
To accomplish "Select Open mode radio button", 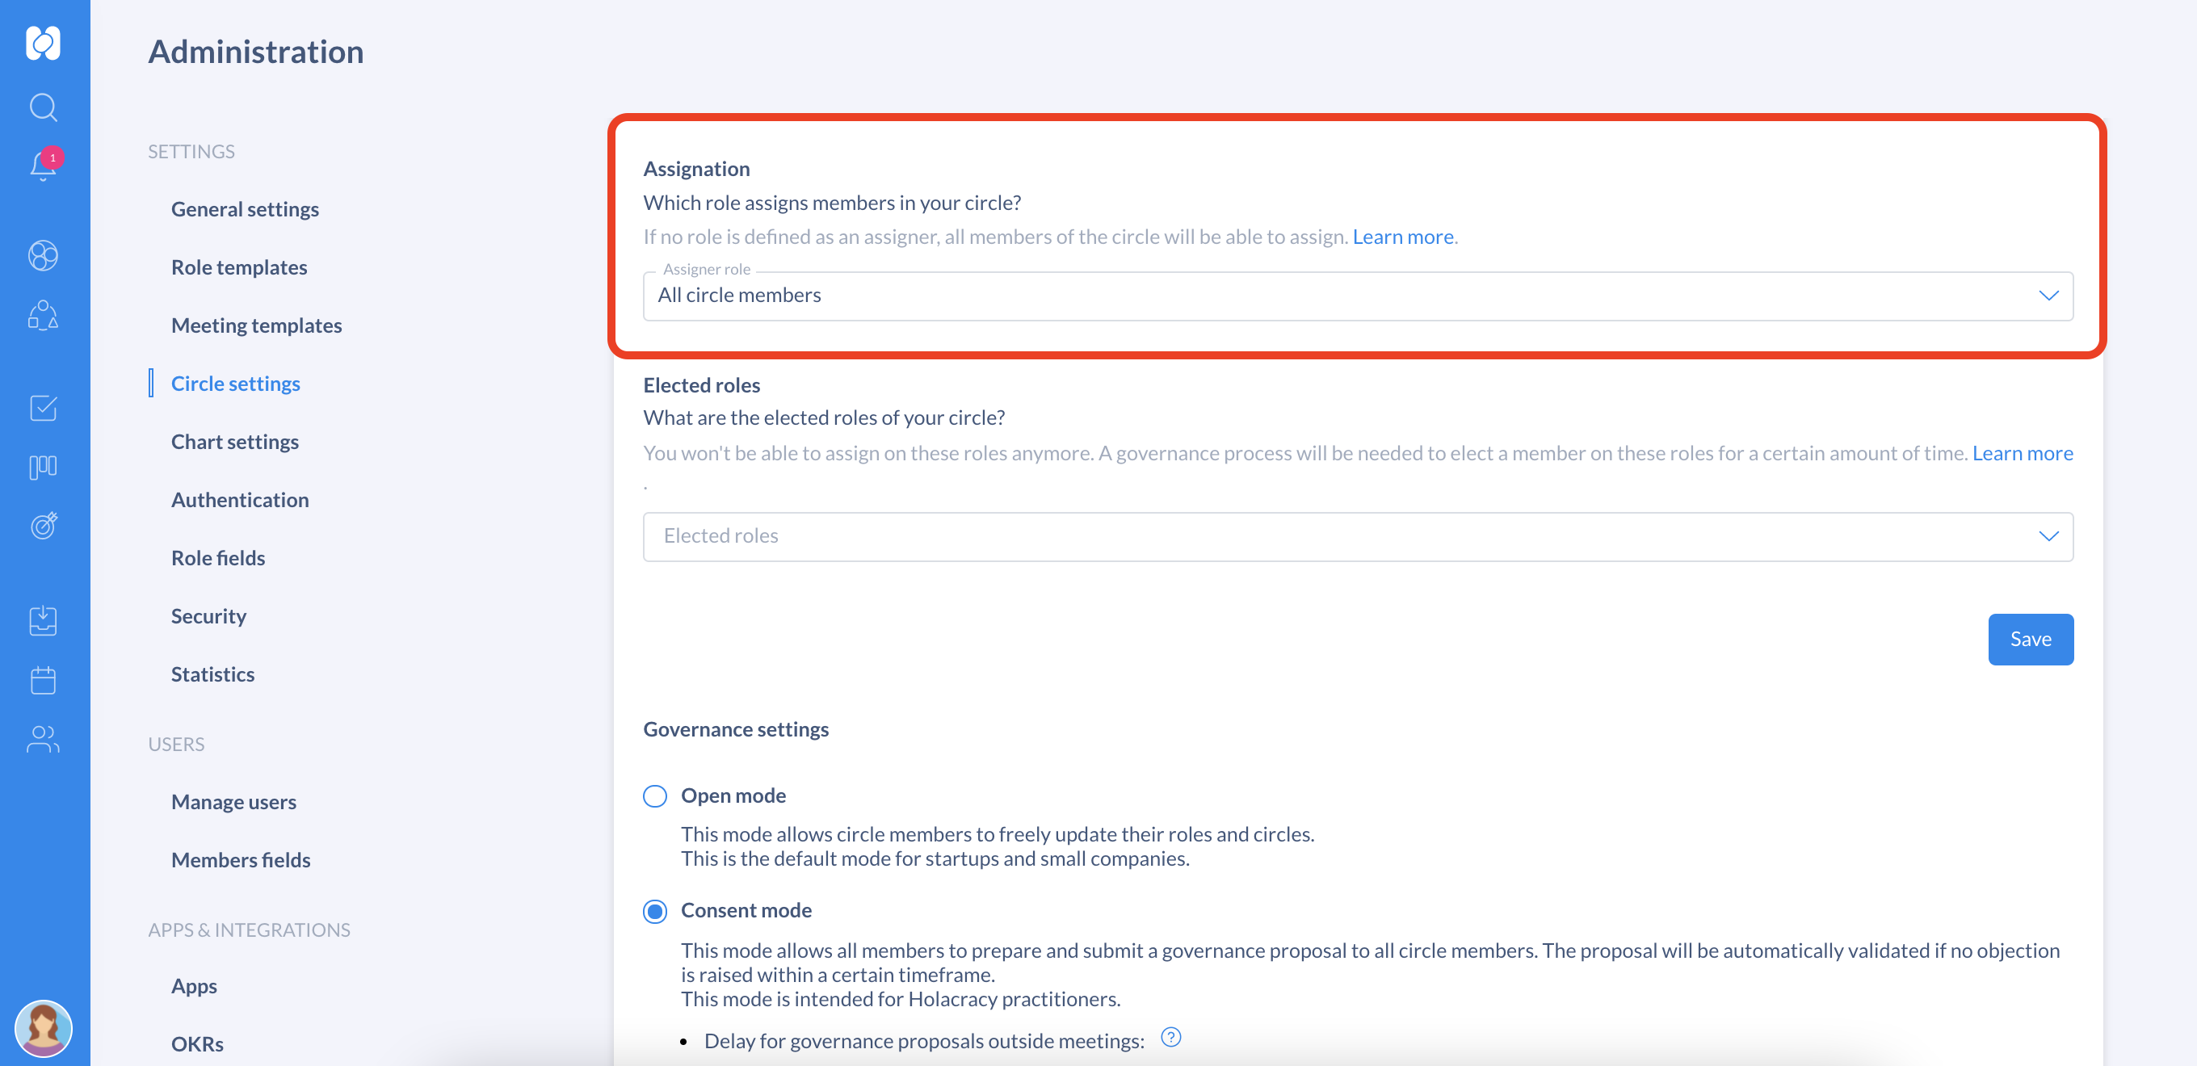I will [655, 795].
